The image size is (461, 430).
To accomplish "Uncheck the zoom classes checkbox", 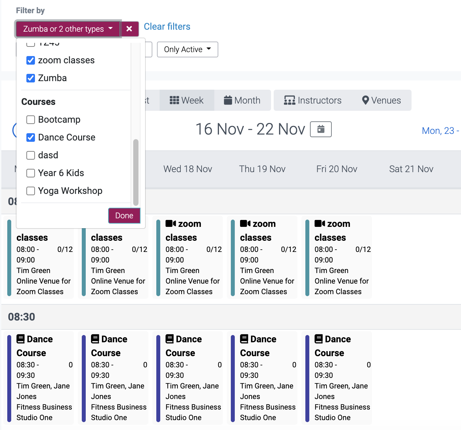I will [31, 60].
